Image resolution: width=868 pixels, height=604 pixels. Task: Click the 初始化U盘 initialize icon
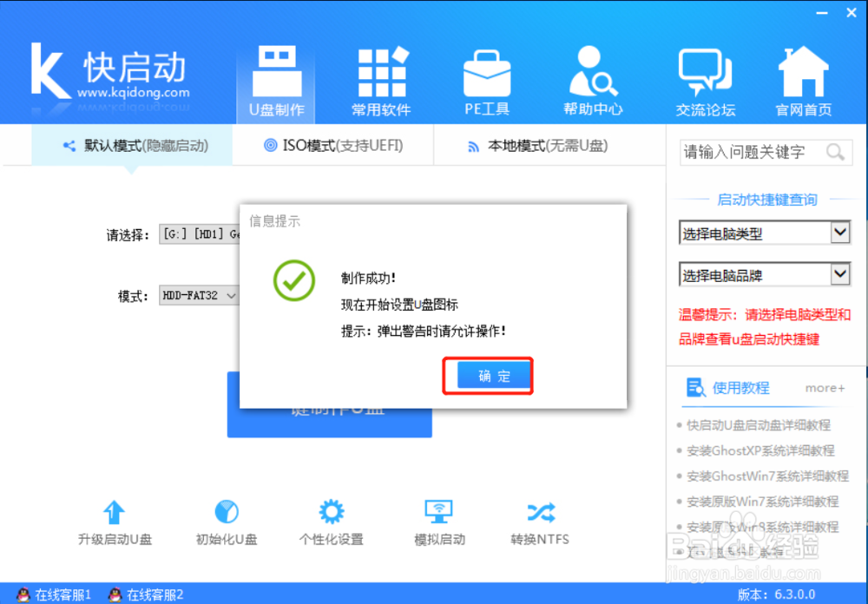pos(226,521)
